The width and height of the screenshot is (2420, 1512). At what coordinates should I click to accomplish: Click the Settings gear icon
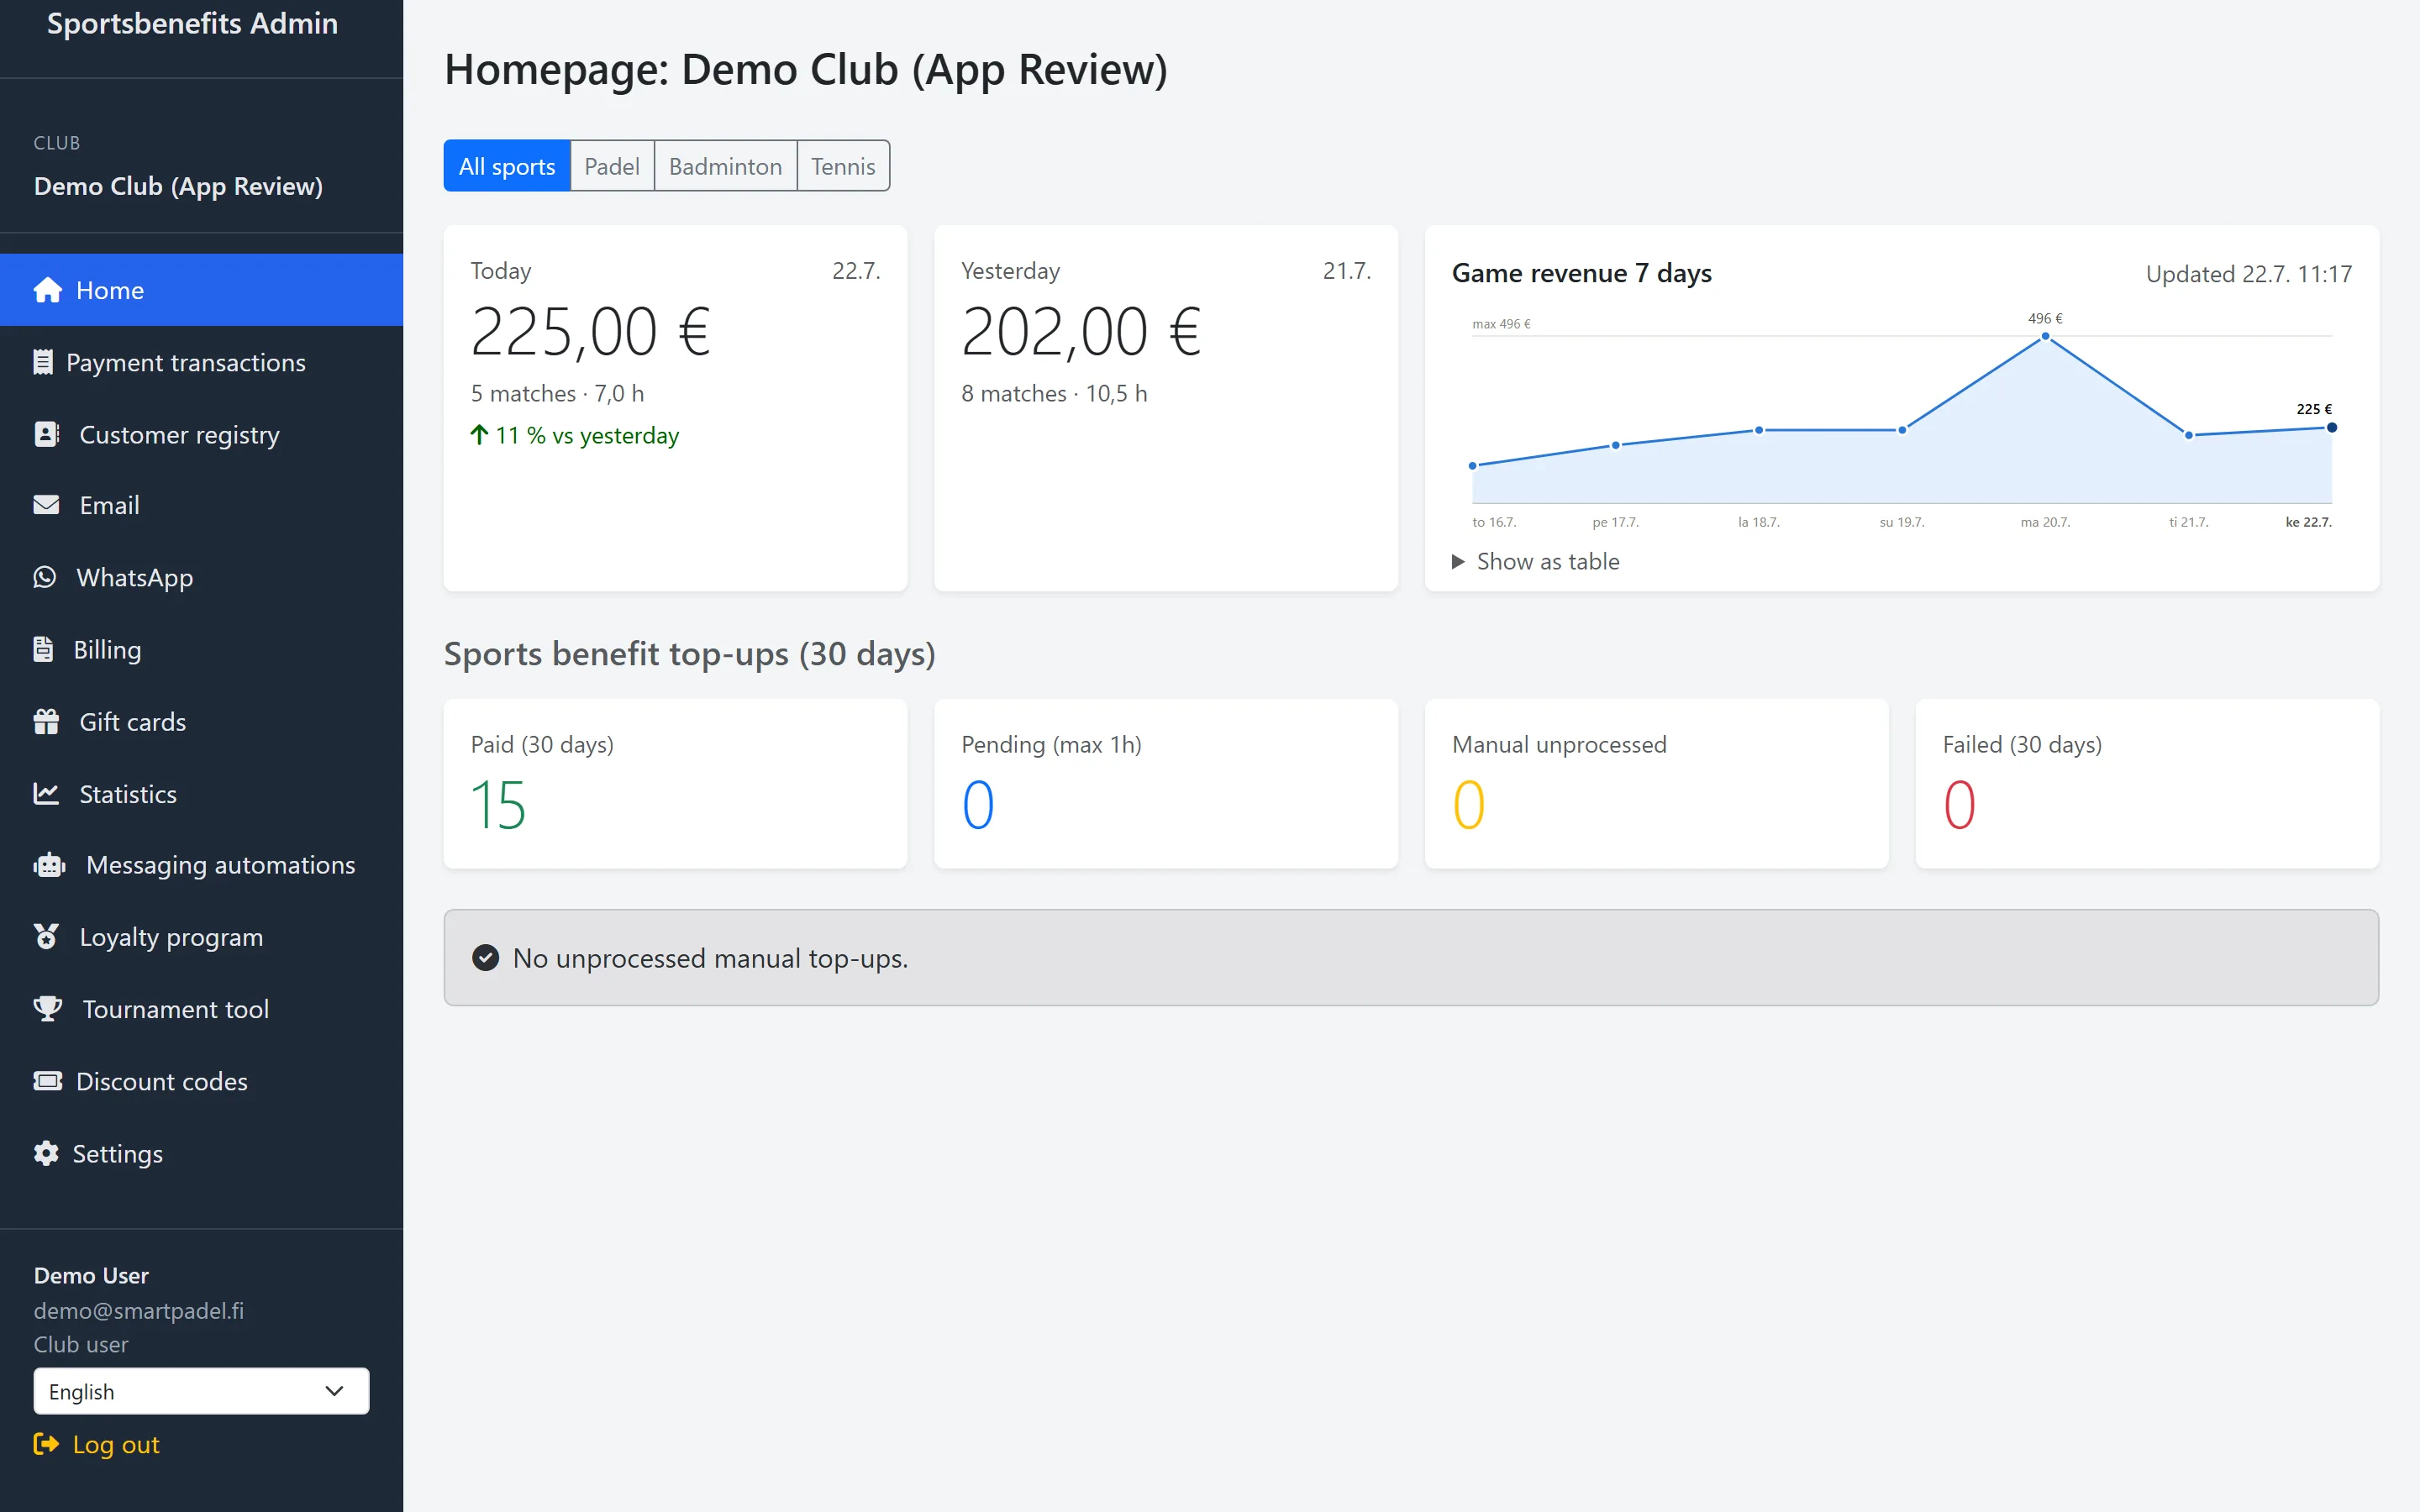click(46, 1153)
